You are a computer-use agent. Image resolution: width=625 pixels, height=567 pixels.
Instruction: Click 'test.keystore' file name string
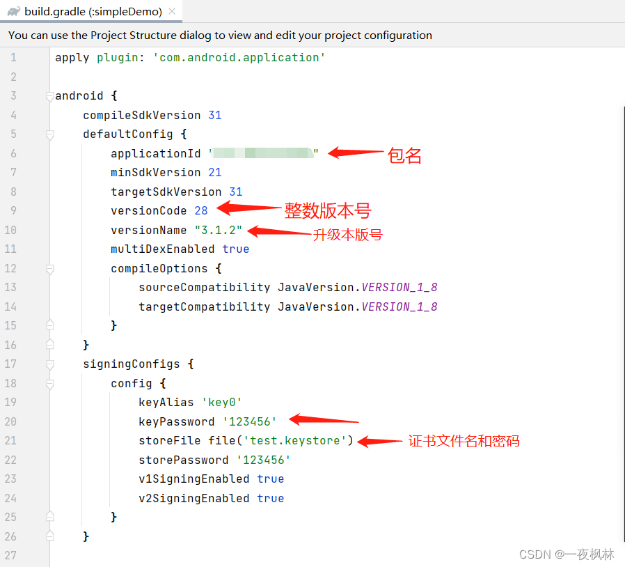tap(294, 440)
